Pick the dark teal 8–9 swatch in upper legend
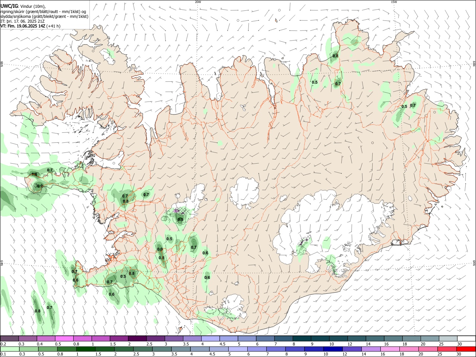Image resolution: width=476 pixels, height=357 pixels. 302,338
